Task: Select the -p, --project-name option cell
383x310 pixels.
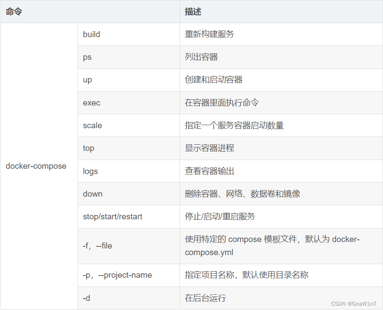Action: pos(117,275)
